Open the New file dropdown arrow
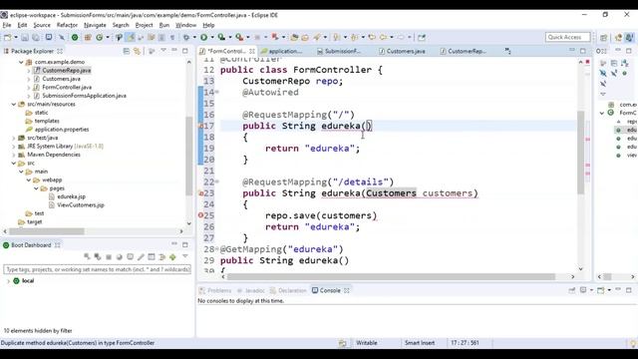Image resolution: width=638 pixels, height=359 pixels. point(16,38)
